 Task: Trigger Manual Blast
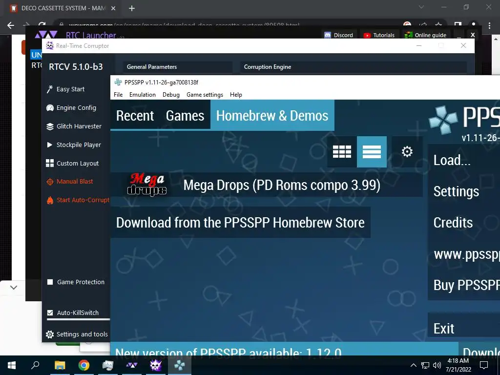(x=70, y=182)
